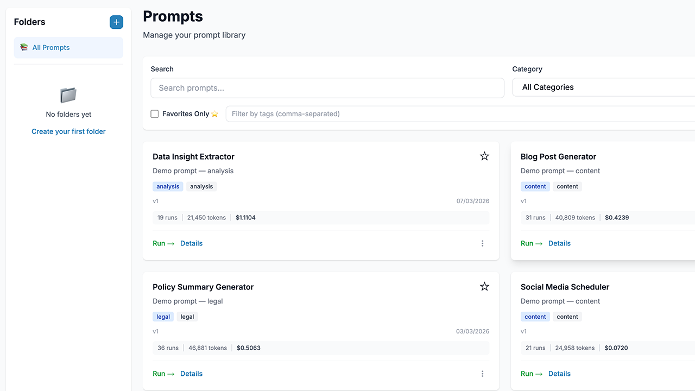
Task: Click the Folders sidebar heading
Action: (30, 22)
